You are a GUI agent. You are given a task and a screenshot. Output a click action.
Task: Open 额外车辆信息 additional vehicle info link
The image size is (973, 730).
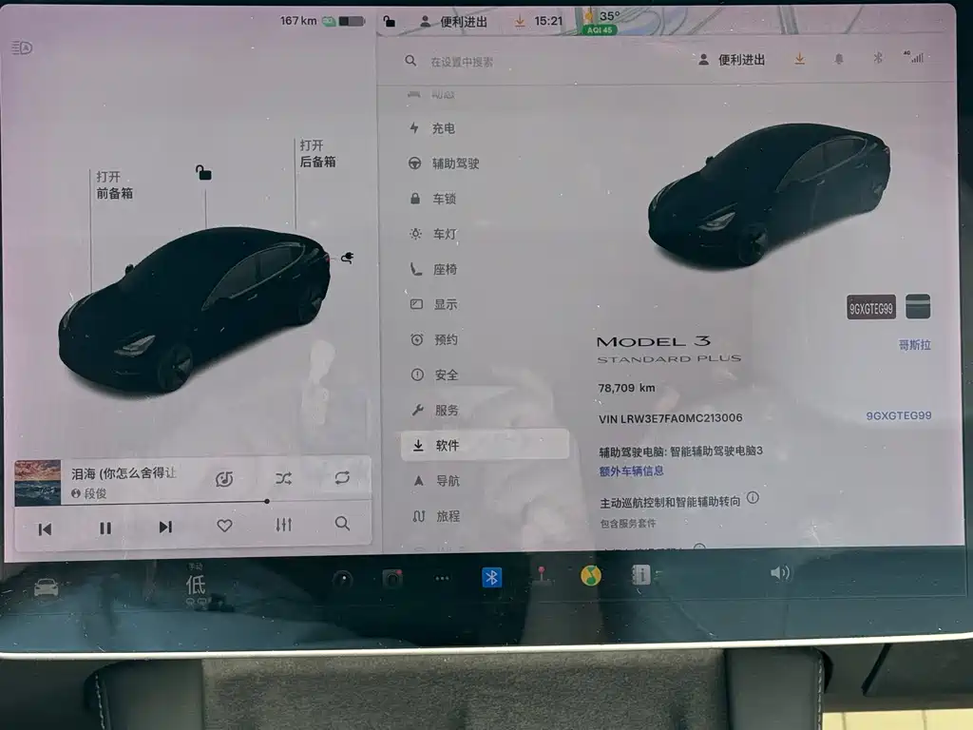(x=631, y=471)
